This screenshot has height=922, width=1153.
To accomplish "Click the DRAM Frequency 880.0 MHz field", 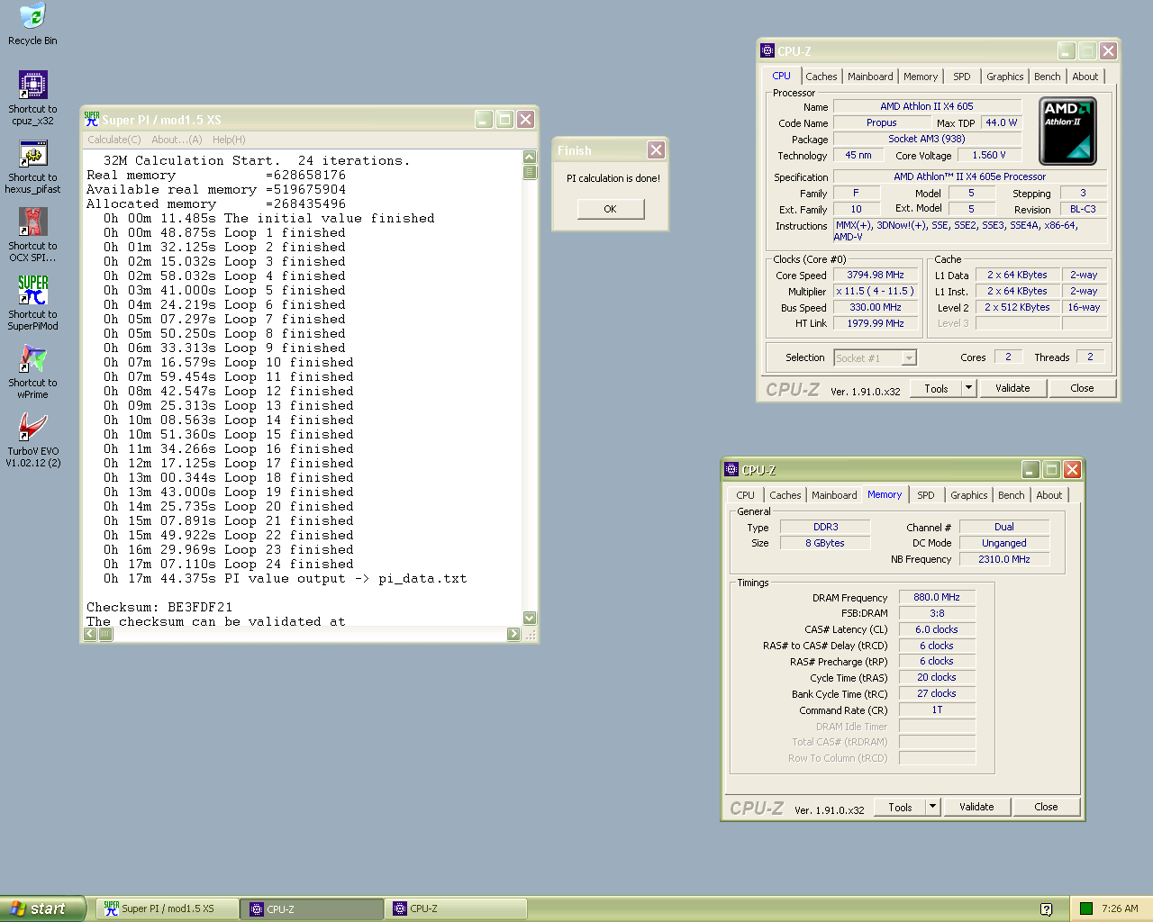I will tap(937, 597).
